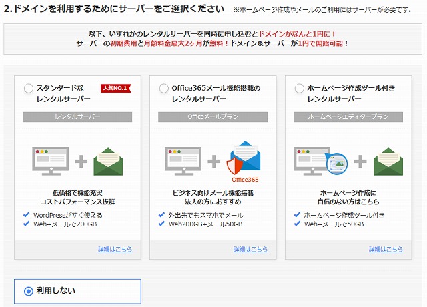Click the plus sign in the Office mail plan
This screenshot has height=307, width=427.
[x=213, y=162]
